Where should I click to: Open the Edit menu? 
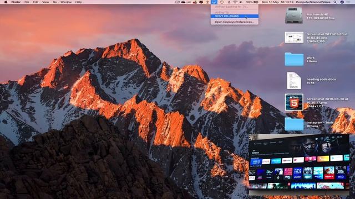coord(35,2)
